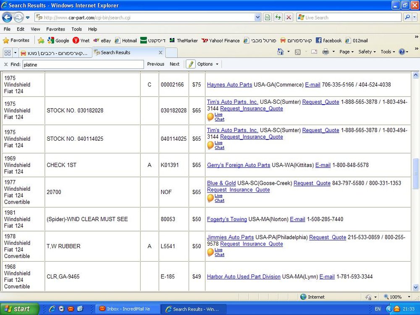Switch to the Hebrew car forum tab
Screen dimensions: 420x315
pyautogui.click(x=55, y=53)
